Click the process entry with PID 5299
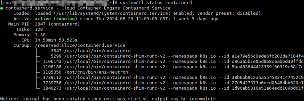Image resolution: width=304 pixels, height=101 pixels. (x=170, y=56)
